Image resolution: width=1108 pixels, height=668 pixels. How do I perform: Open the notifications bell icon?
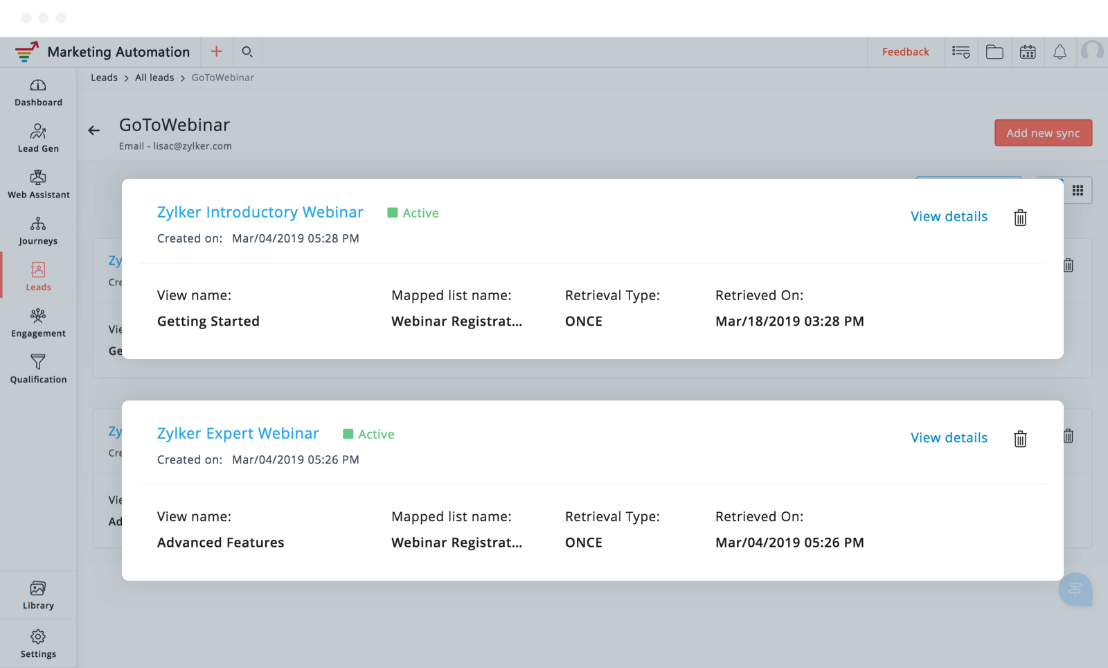[x=1060, y=52]
